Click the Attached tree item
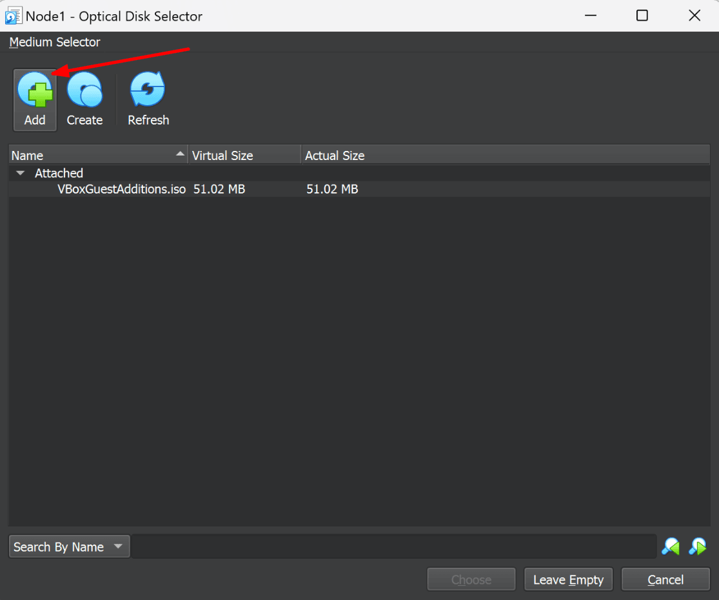This screenshot has height=600, width=719. 59,173
